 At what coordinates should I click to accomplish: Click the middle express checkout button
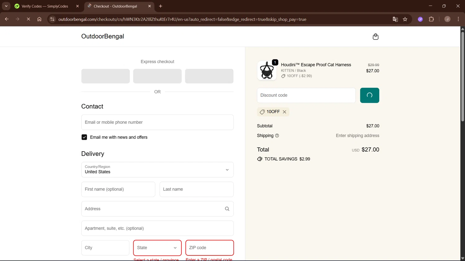tap(157, 76)
